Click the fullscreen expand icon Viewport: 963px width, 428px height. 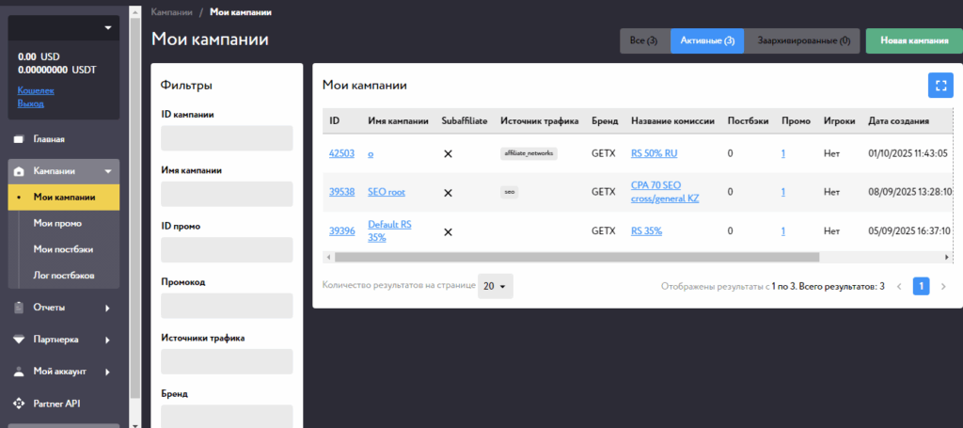(939, 85)
